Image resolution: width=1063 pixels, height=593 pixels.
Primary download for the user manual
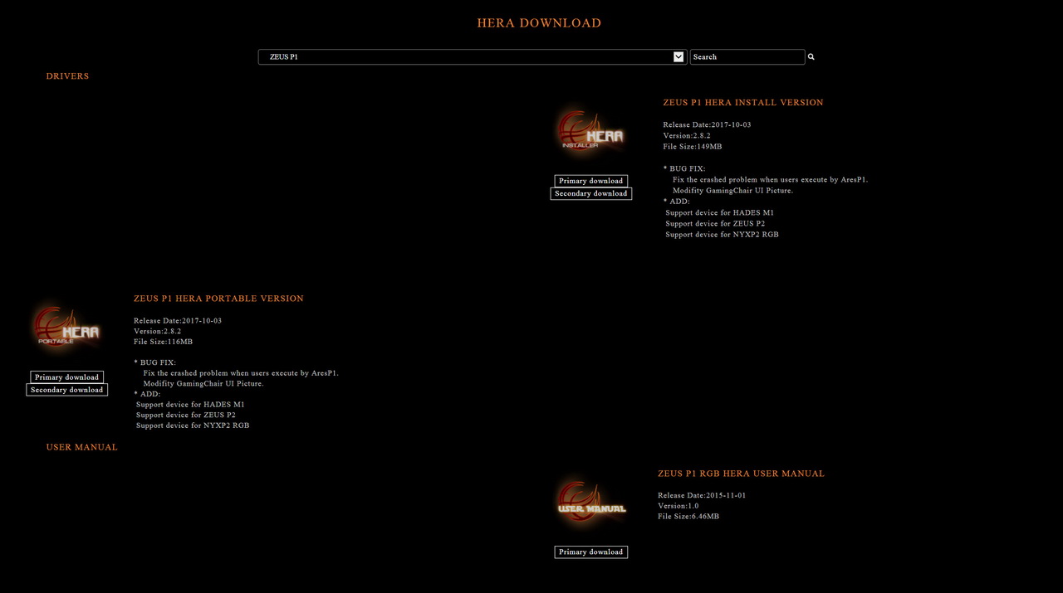click(x=590, y=552)
